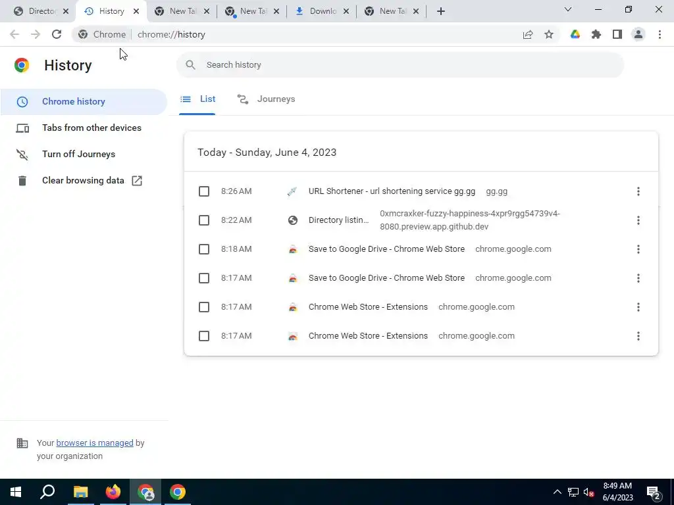Viewport: 674px width, 505px height.
Task: Open actions menu for URL Shortener entry
Action: click(x=638, y=191)
